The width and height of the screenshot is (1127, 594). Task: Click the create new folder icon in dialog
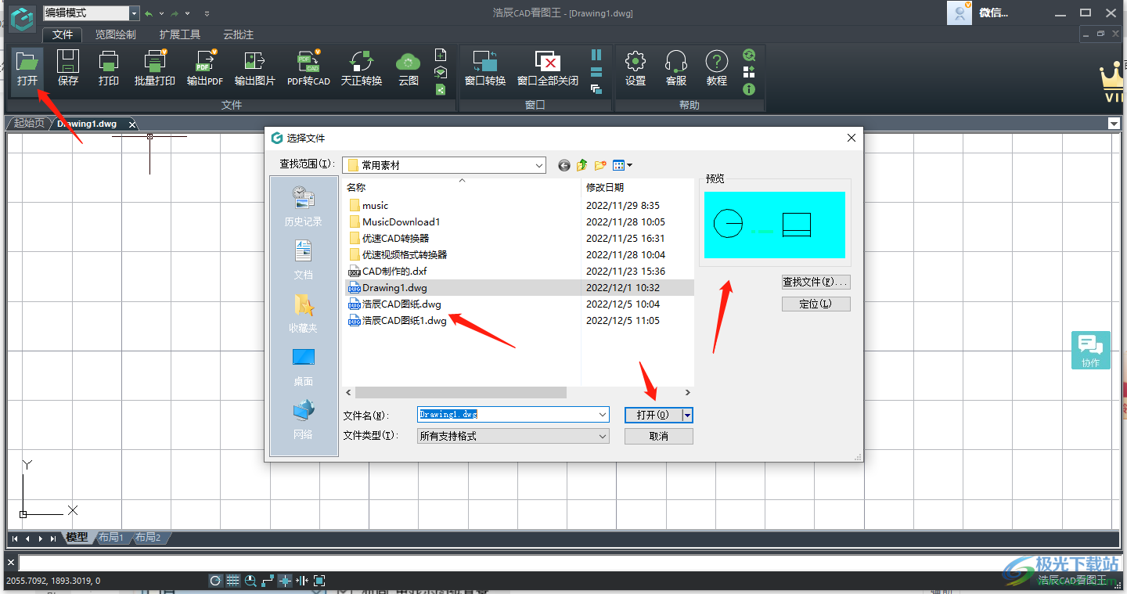click(x=600, y=165)
